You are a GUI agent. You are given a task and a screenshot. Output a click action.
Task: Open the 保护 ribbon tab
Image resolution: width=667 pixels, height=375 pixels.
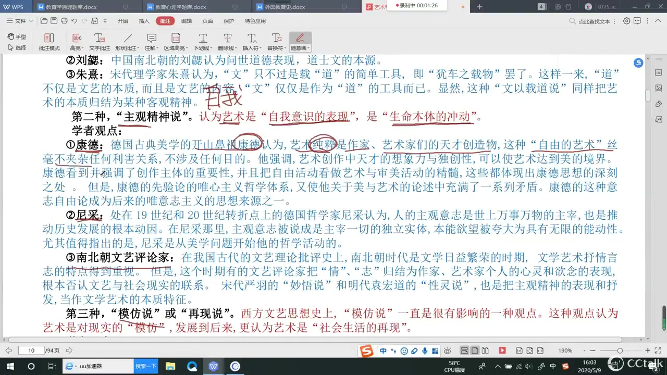point(229,21)
